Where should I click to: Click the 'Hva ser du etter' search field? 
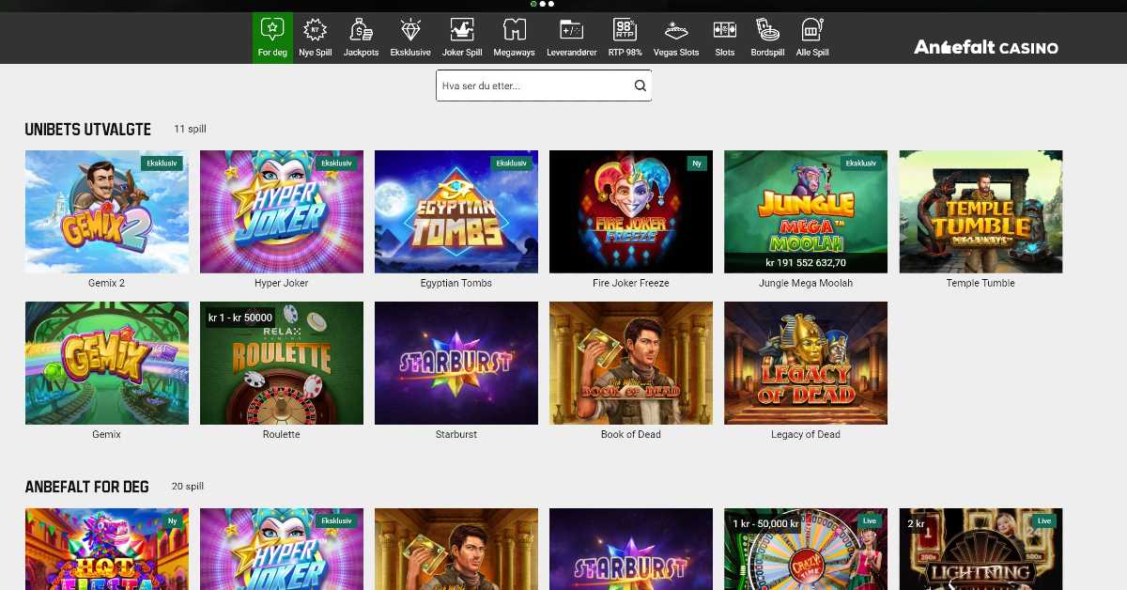544,85
